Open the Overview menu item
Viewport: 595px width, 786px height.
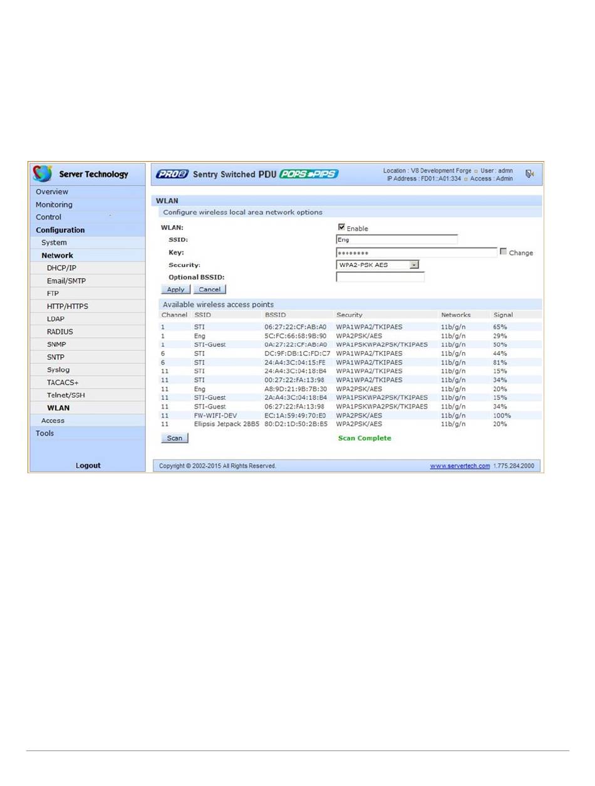87,192
